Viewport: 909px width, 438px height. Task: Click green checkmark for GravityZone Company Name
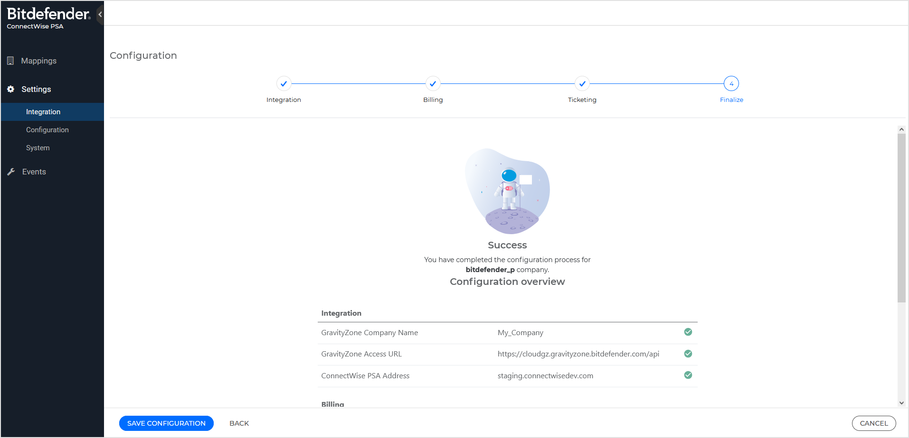[x=688, y=332]
